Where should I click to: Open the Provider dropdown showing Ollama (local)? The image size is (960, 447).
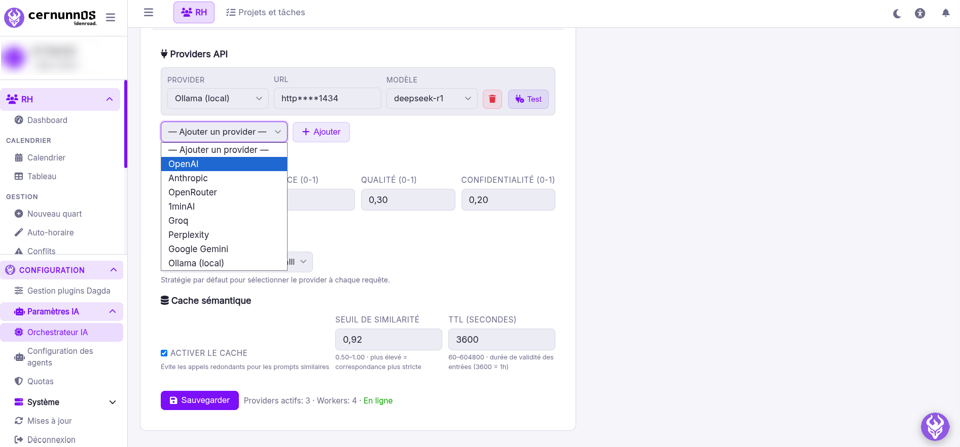click(x=218, y=98)
